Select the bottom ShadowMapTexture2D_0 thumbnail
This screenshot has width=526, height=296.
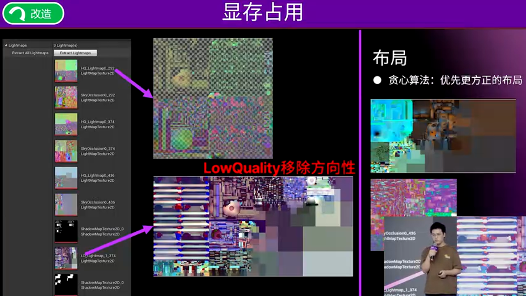[x=65, y=284]
